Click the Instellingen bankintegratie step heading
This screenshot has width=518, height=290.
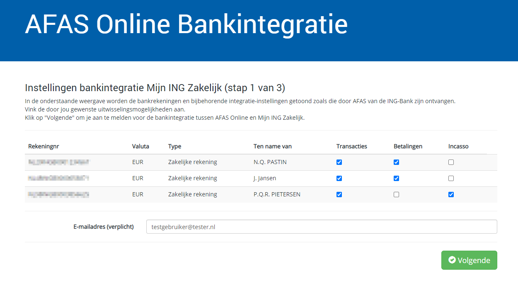155,88
